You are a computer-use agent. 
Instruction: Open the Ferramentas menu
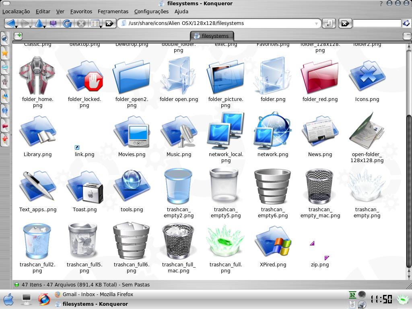click(x=113, y=12)
